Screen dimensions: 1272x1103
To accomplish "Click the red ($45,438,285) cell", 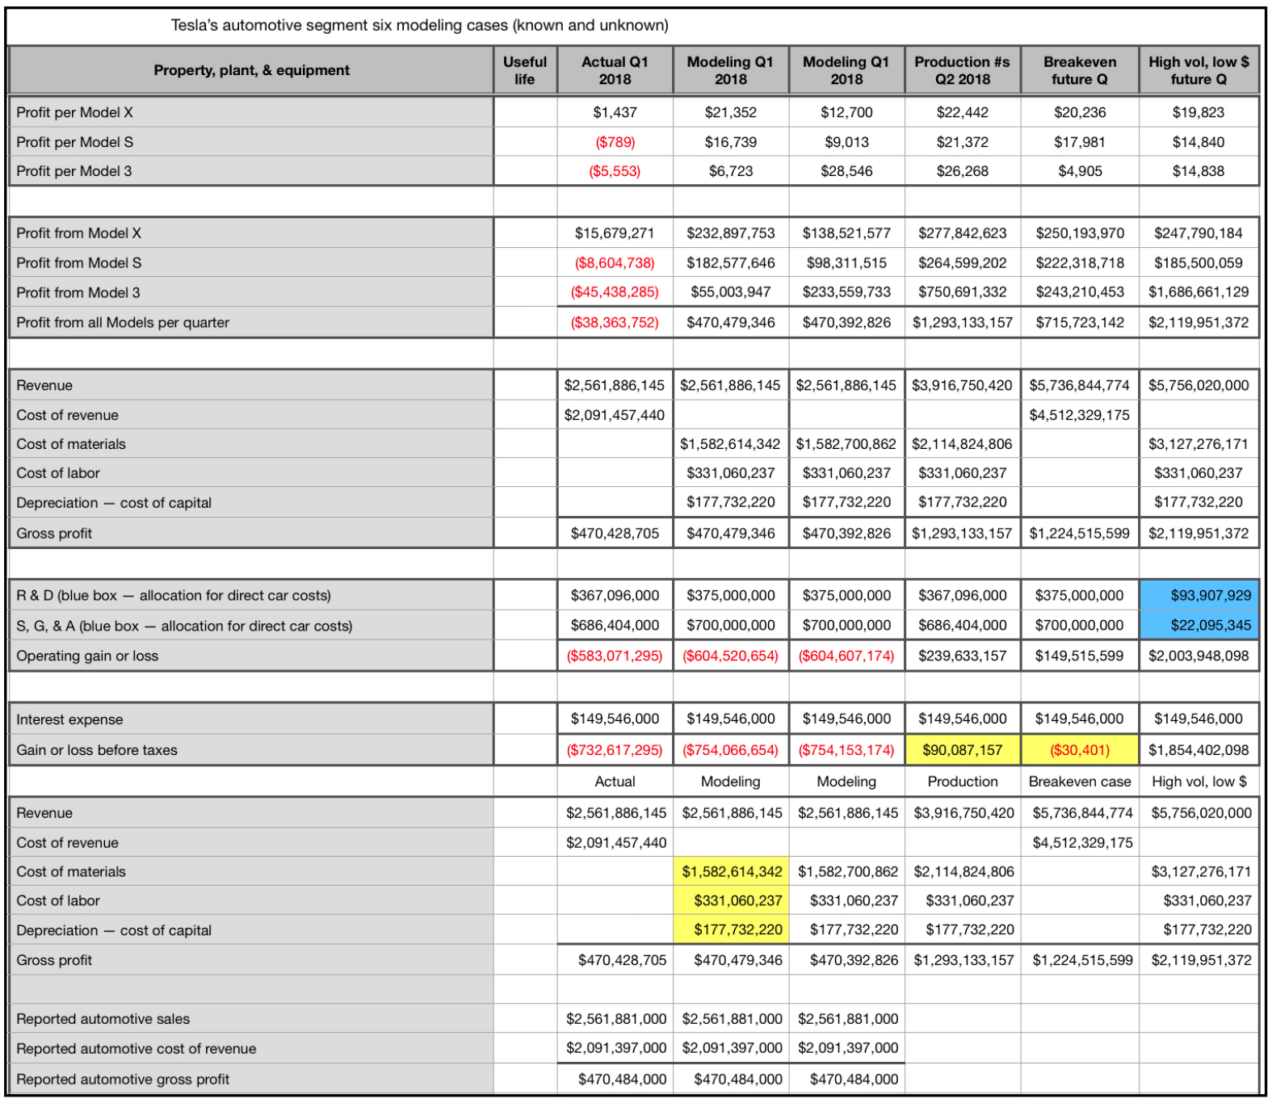I will point(615,292).
